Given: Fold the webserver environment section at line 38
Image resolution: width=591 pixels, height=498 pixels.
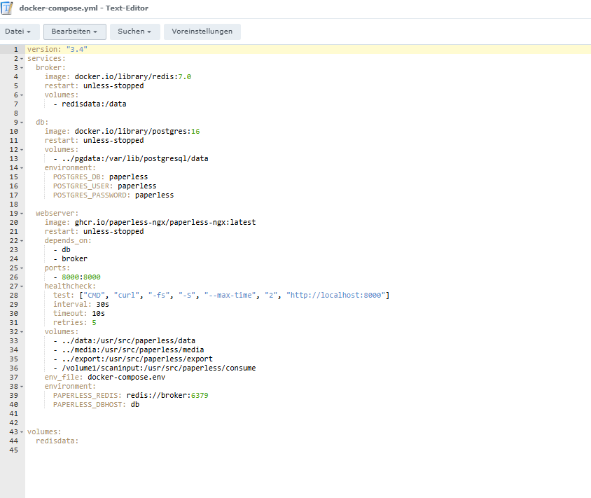Looking at the screenshot, I should point(22,387).
